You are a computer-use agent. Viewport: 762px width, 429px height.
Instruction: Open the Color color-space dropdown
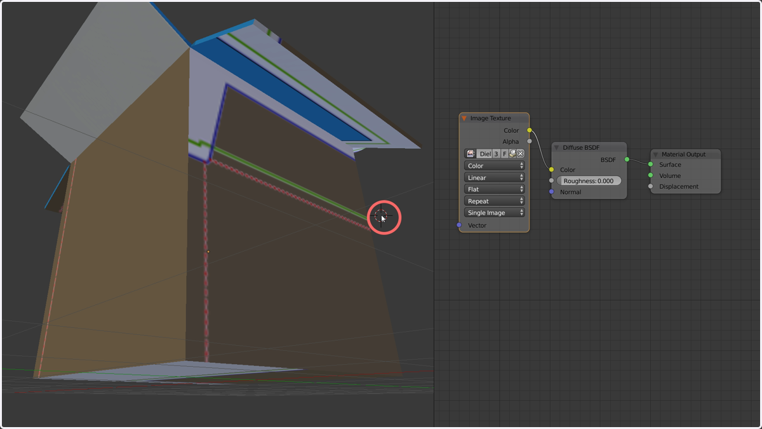click(x=495, y=166)
